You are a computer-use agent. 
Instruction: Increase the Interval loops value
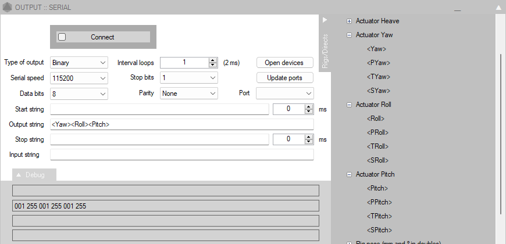(x=213, y=60)
